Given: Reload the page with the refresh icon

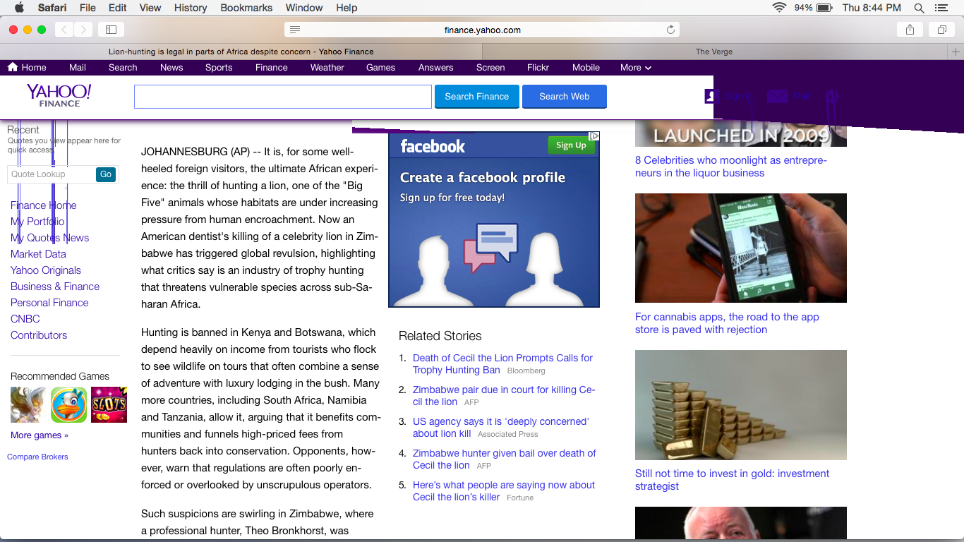Looking at the screenshot, I should (670, 30).
